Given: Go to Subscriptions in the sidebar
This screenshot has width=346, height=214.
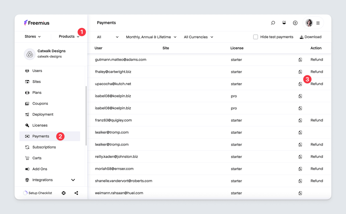Looking at the screenshot, I should tap(44, 147).
